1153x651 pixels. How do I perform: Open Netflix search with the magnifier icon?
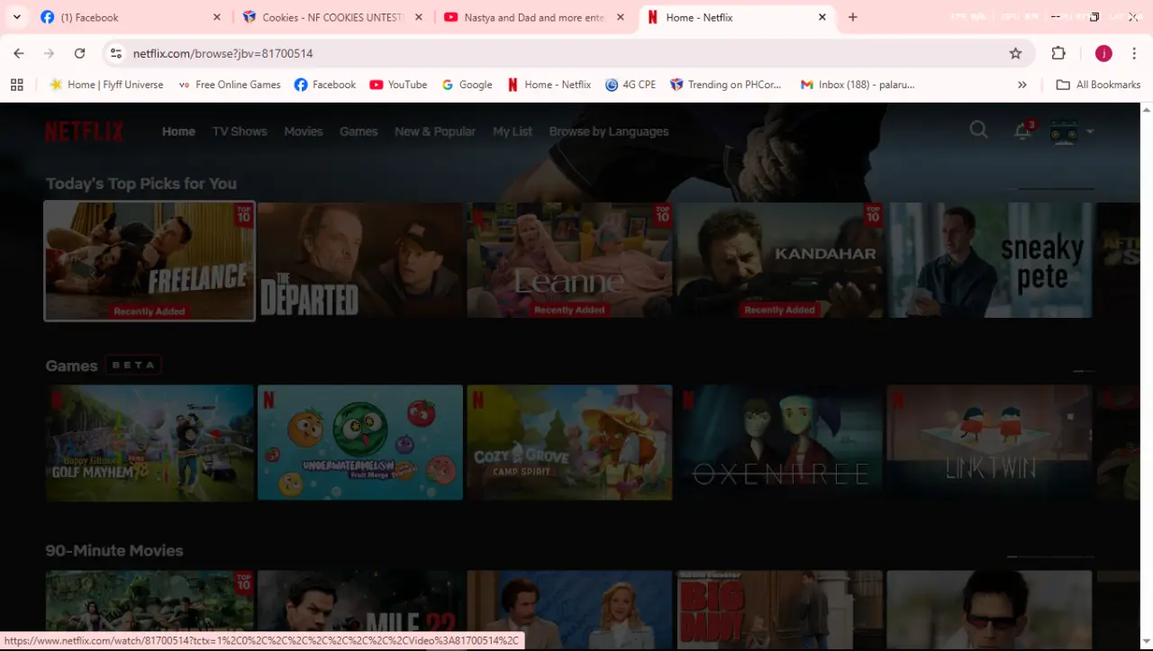pyautogui.click(x=978, y=130)
